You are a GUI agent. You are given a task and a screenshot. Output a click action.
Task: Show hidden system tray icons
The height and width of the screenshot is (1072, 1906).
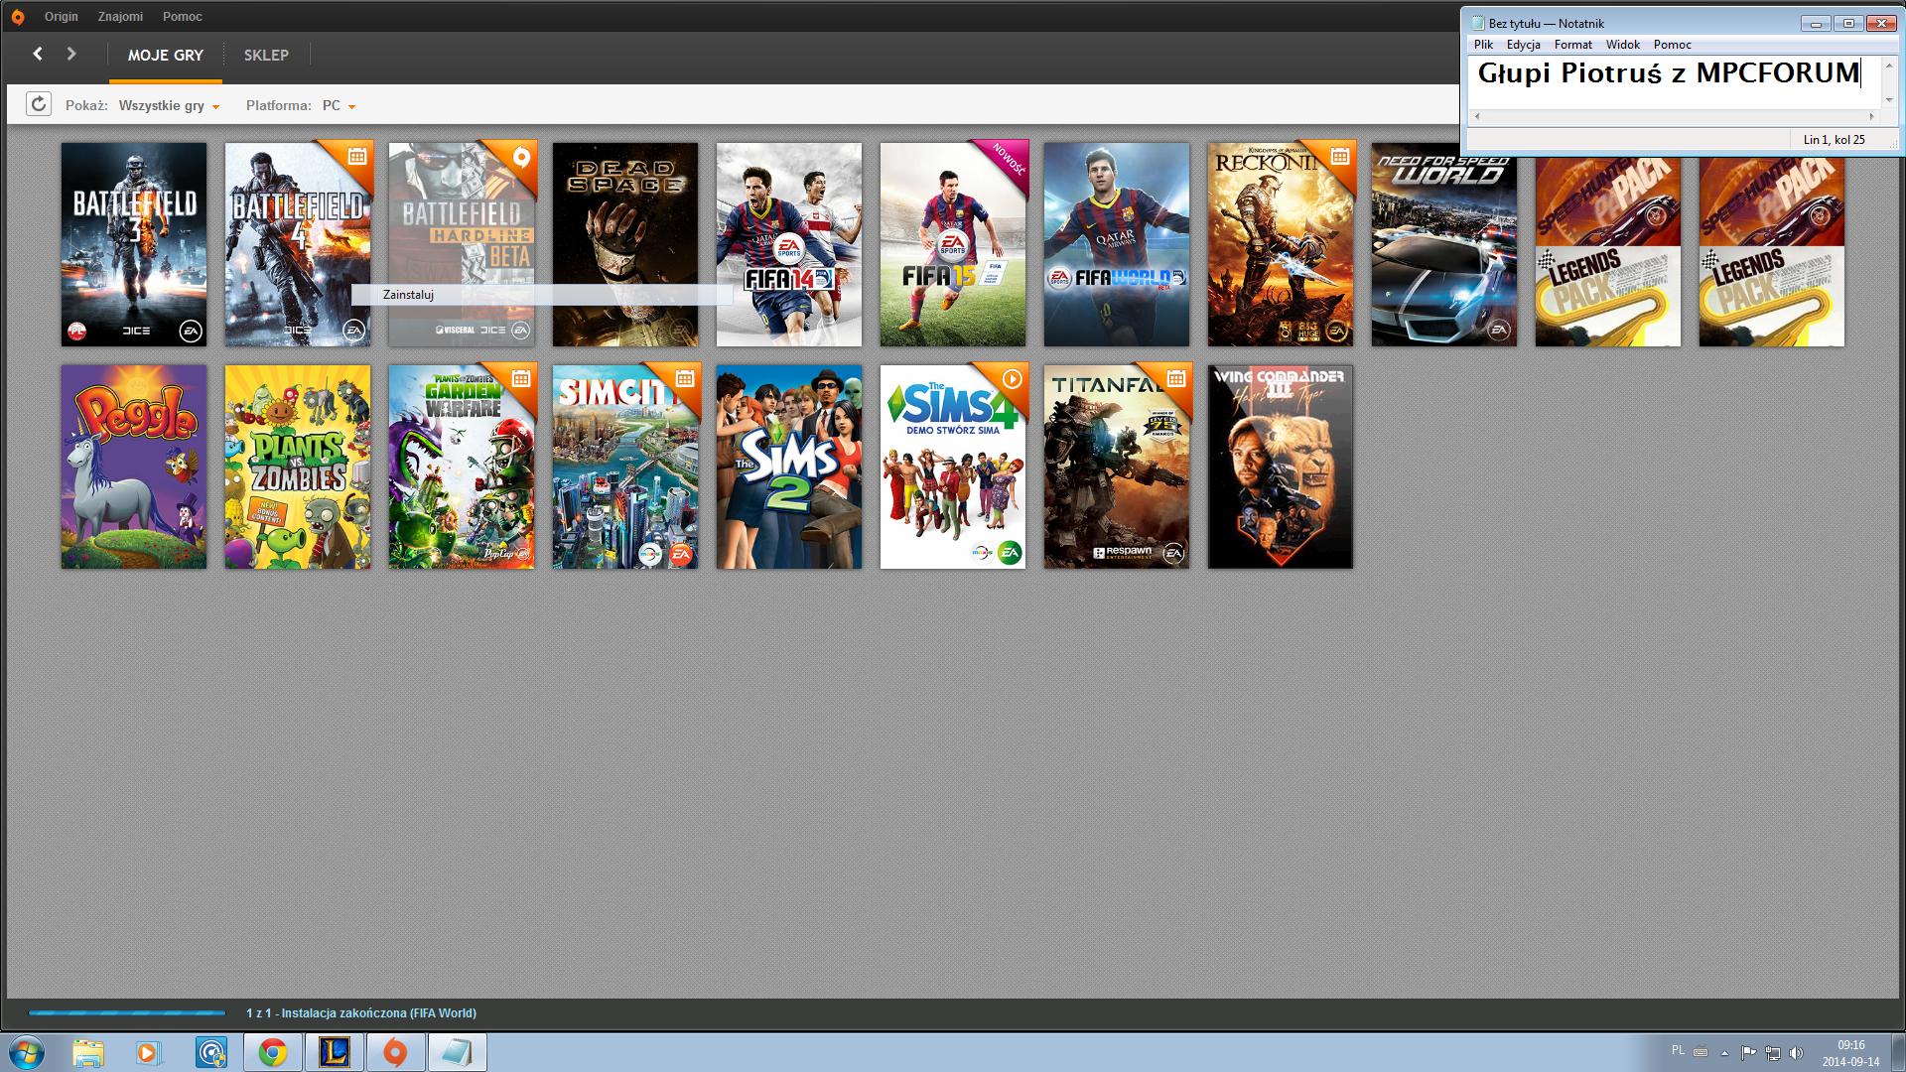coord(1724,1053)
